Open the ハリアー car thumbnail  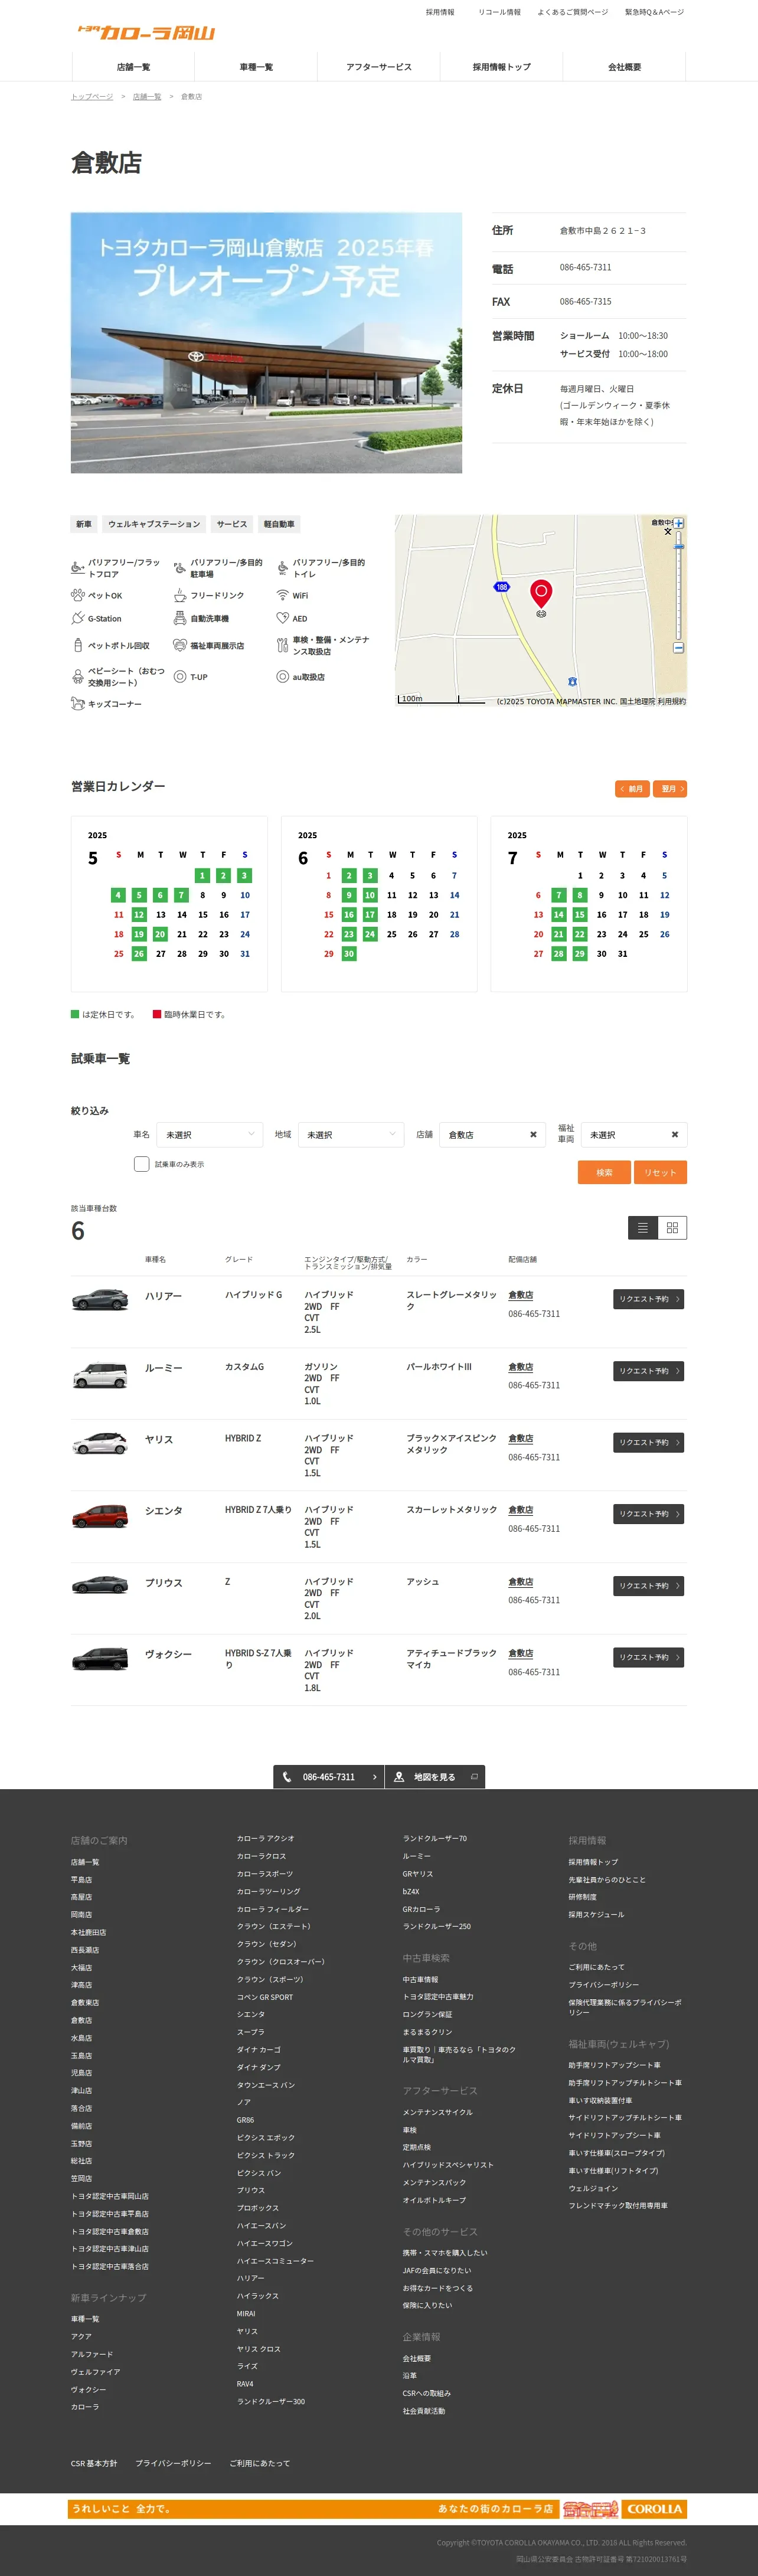pyautogui.click(x=100, y=1299)
